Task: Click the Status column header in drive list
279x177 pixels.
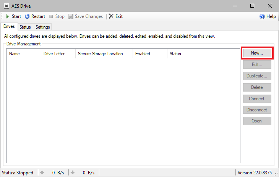Action: click(x=182, y=54)
